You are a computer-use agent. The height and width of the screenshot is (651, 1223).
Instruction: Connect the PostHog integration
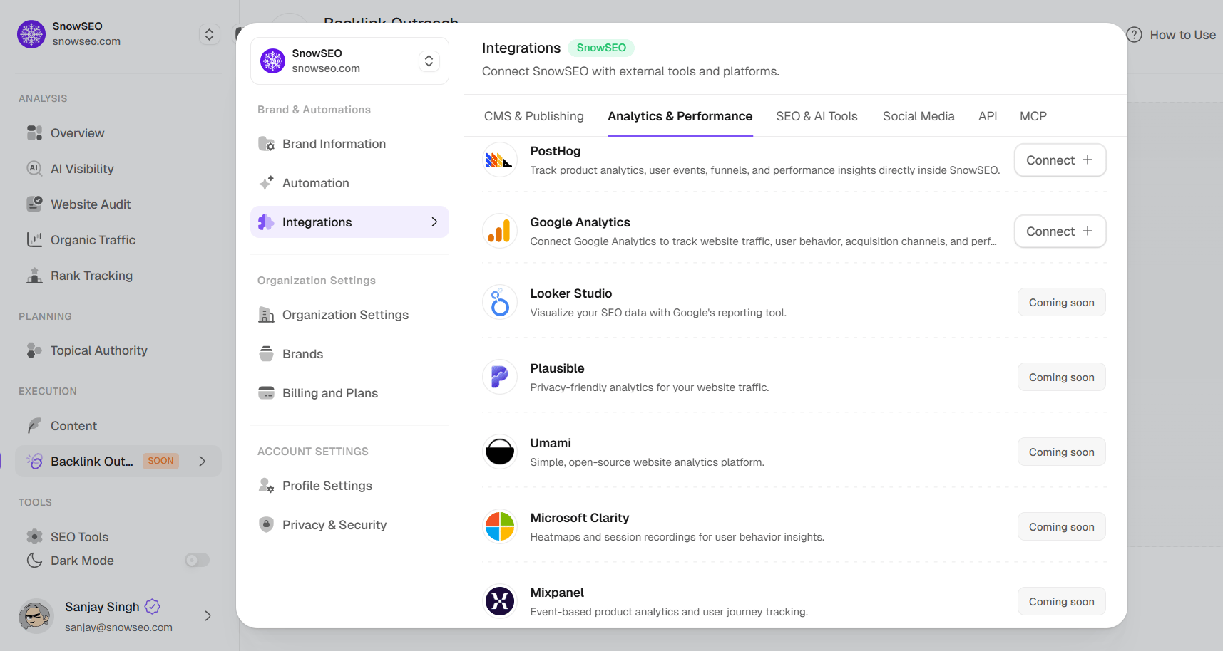(x=1060, y=160)
